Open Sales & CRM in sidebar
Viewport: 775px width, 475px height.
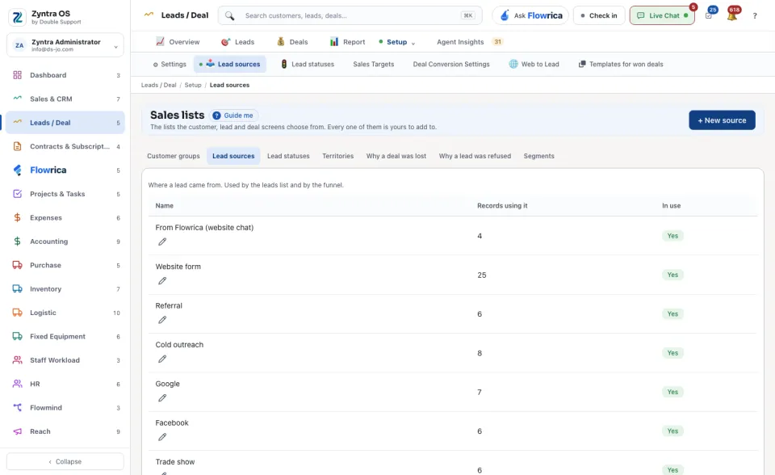pos(65,99)
